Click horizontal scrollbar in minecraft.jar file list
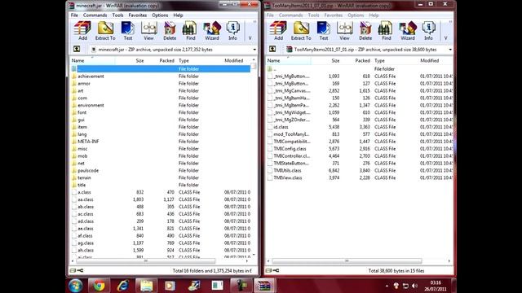Image resolution: width=522 pixels, height=293 pixels. [145, 261]
